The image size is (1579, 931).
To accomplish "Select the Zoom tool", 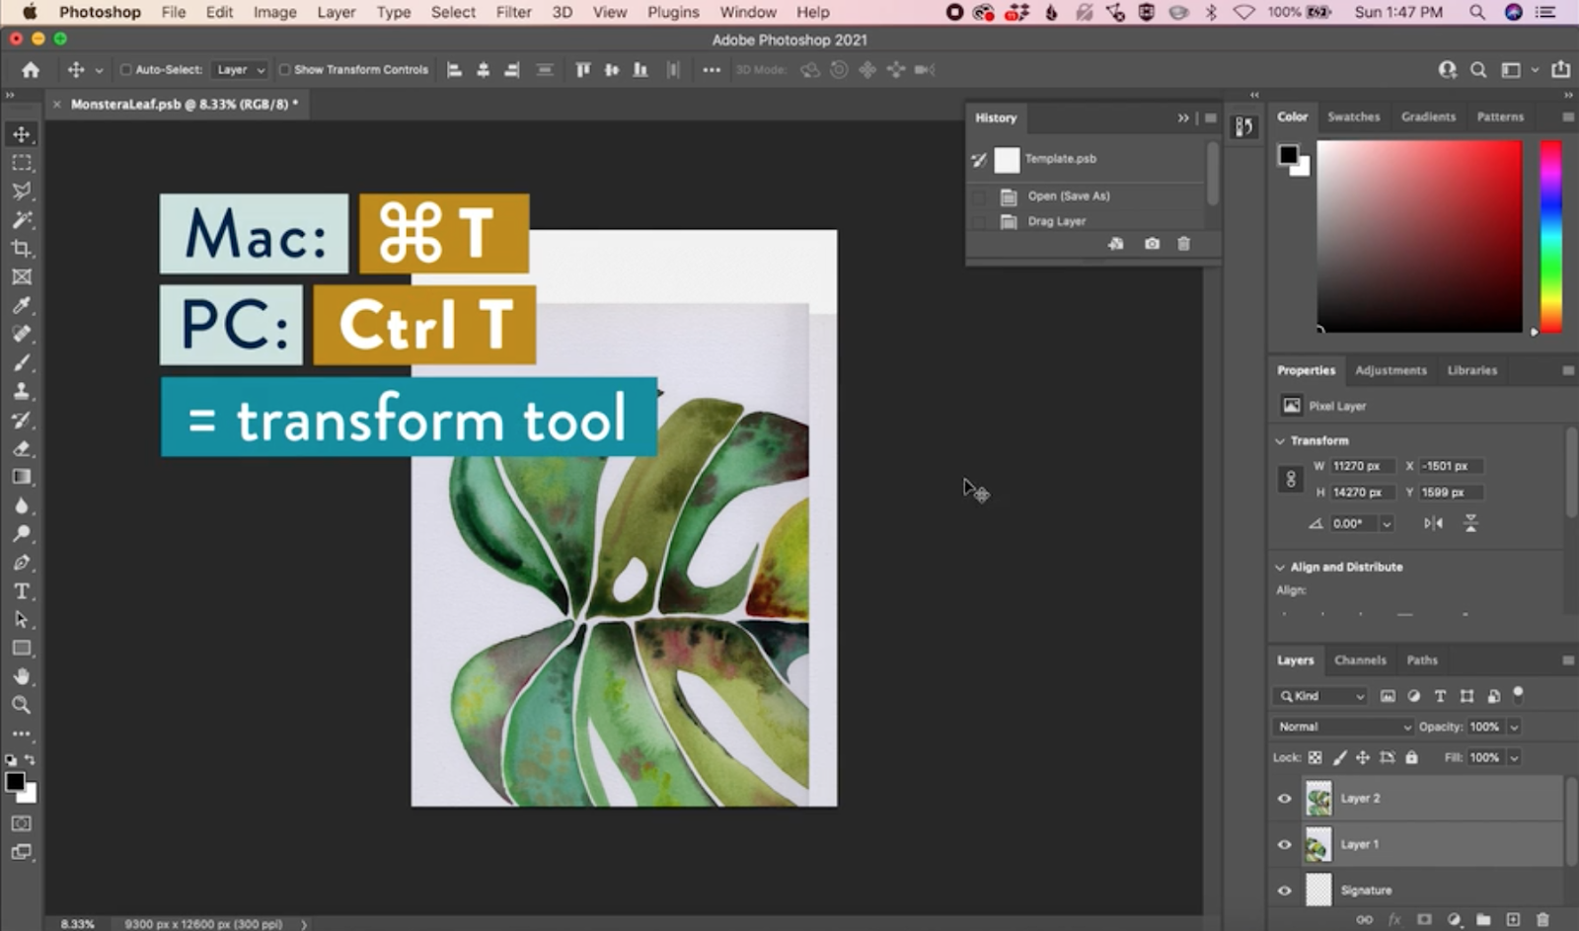I will [x=21, y=705].
